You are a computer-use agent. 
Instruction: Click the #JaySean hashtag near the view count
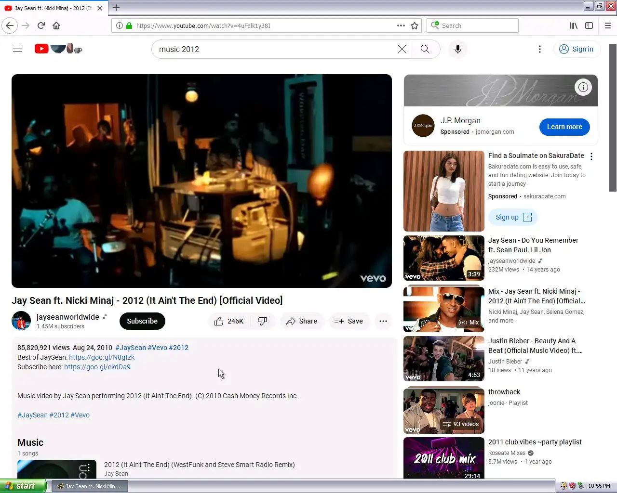pos(131,348)
